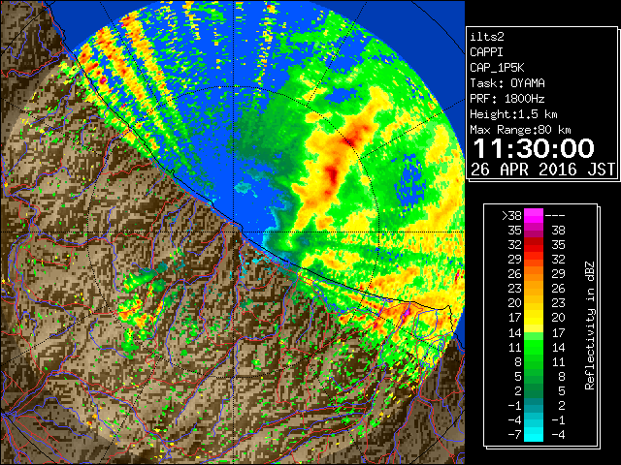The image size is (621, 465).
Task: Click the '26 APR 2016 JST' date
Action: tap(542, 170)
